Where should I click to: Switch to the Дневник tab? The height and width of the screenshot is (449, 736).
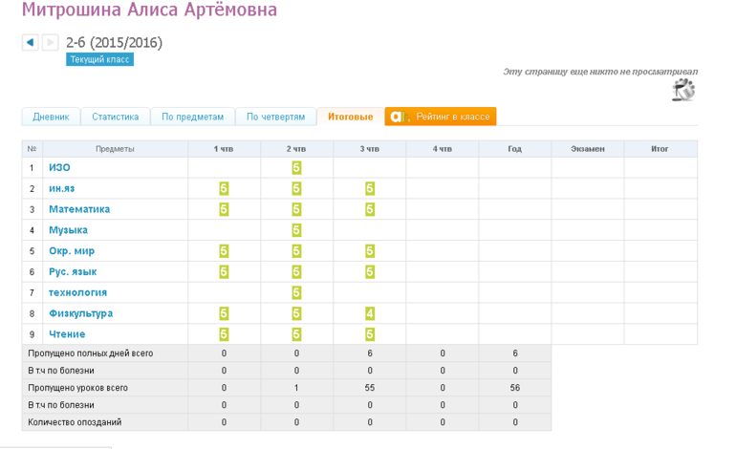51,117
